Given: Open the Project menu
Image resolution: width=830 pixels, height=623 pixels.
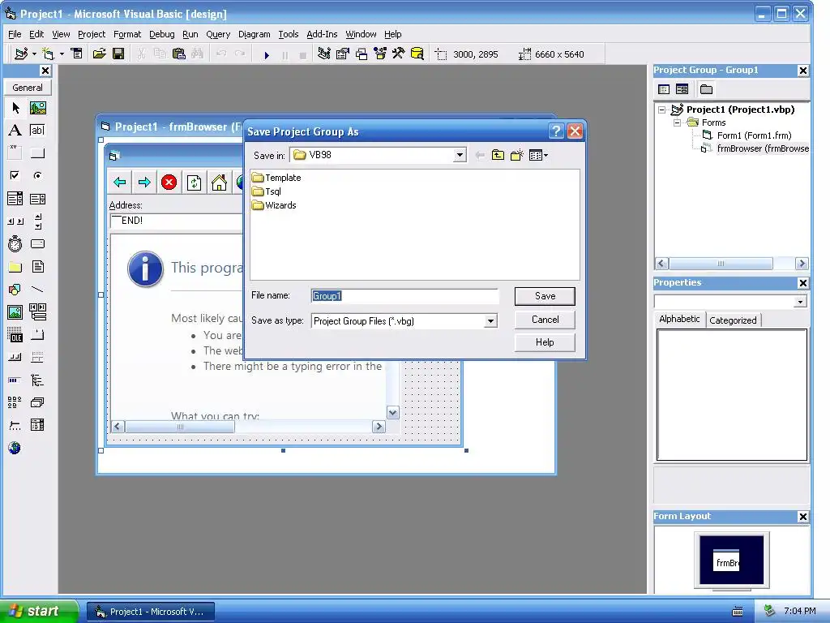Looking at the screenshot, I should (92, 34).
